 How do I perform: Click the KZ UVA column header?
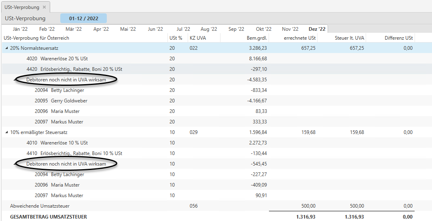click(x=197, y=38)
